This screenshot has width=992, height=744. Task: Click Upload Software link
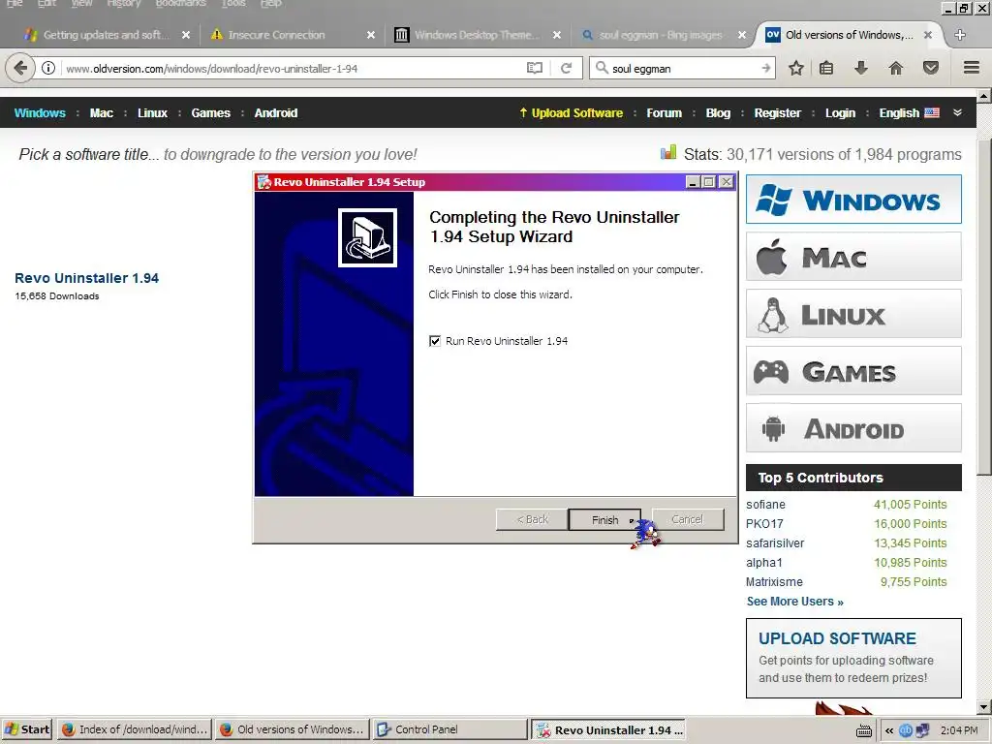(x=572, y=112)
